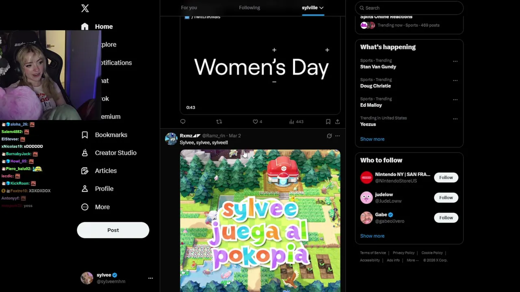
Task: Open sylvee juega al pokopia image
Action: [x=260, y=221]
